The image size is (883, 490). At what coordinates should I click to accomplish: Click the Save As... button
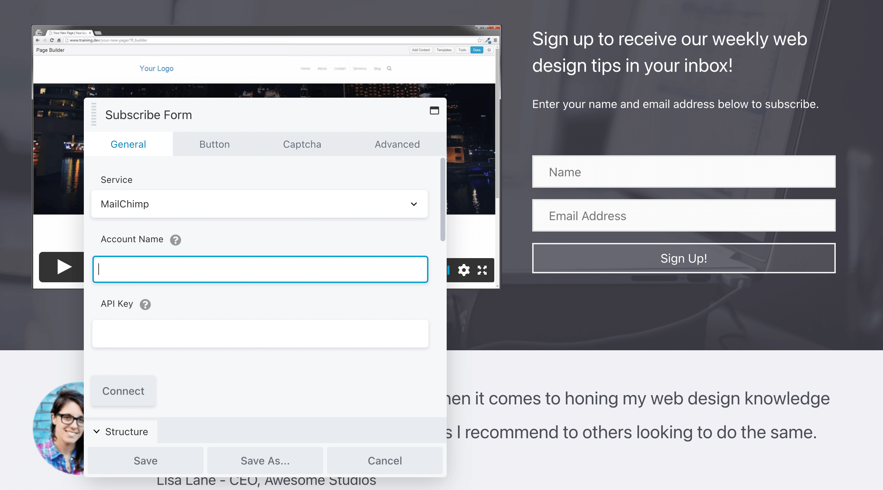click(x=265, y=461)
